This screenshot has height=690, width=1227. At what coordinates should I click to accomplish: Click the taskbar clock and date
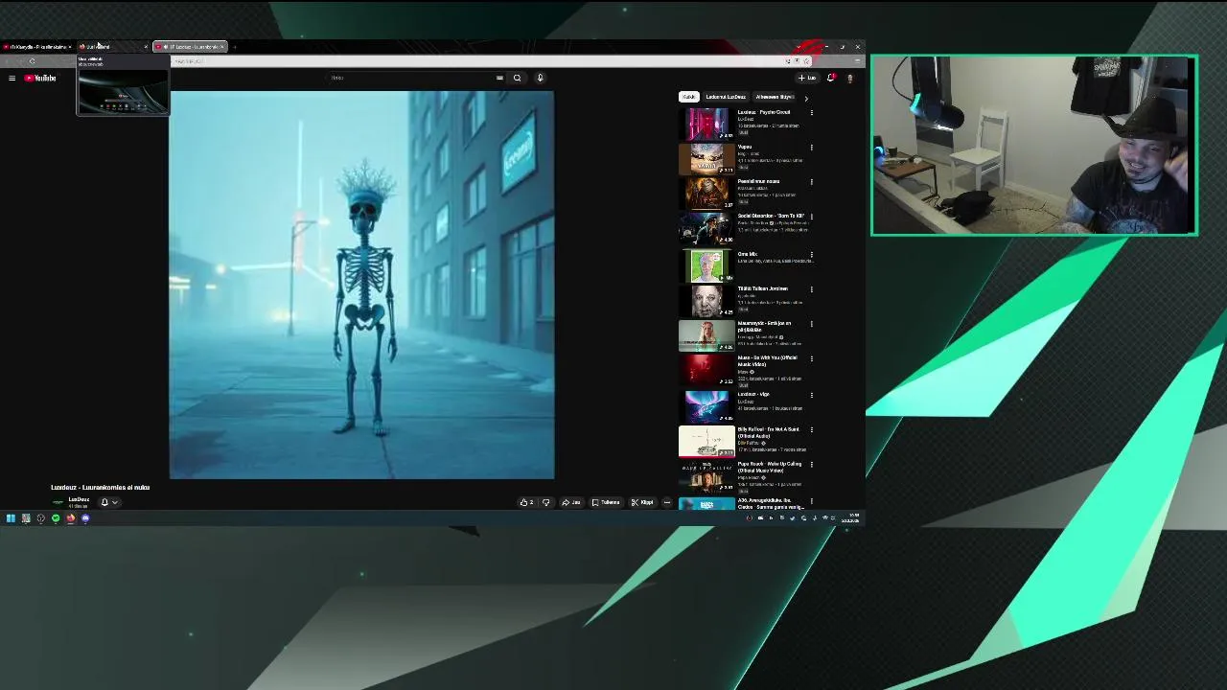(x=852, y=518)
